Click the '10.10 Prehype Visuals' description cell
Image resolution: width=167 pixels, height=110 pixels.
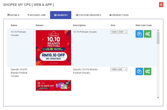tap(85, 32)
